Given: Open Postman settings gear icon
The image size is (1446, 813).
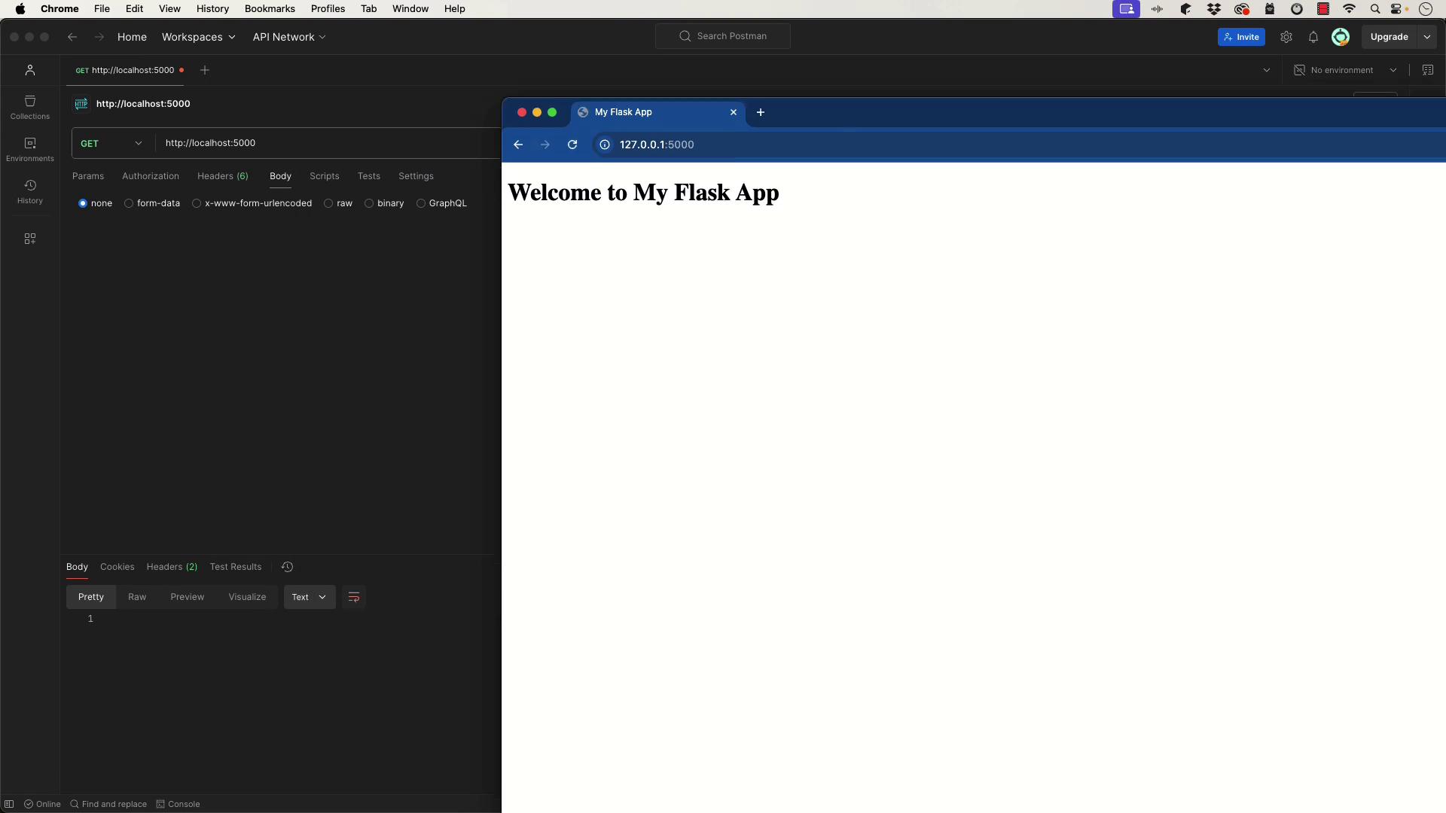Looking at the screenshot, I should click(x=1286, y=37).
